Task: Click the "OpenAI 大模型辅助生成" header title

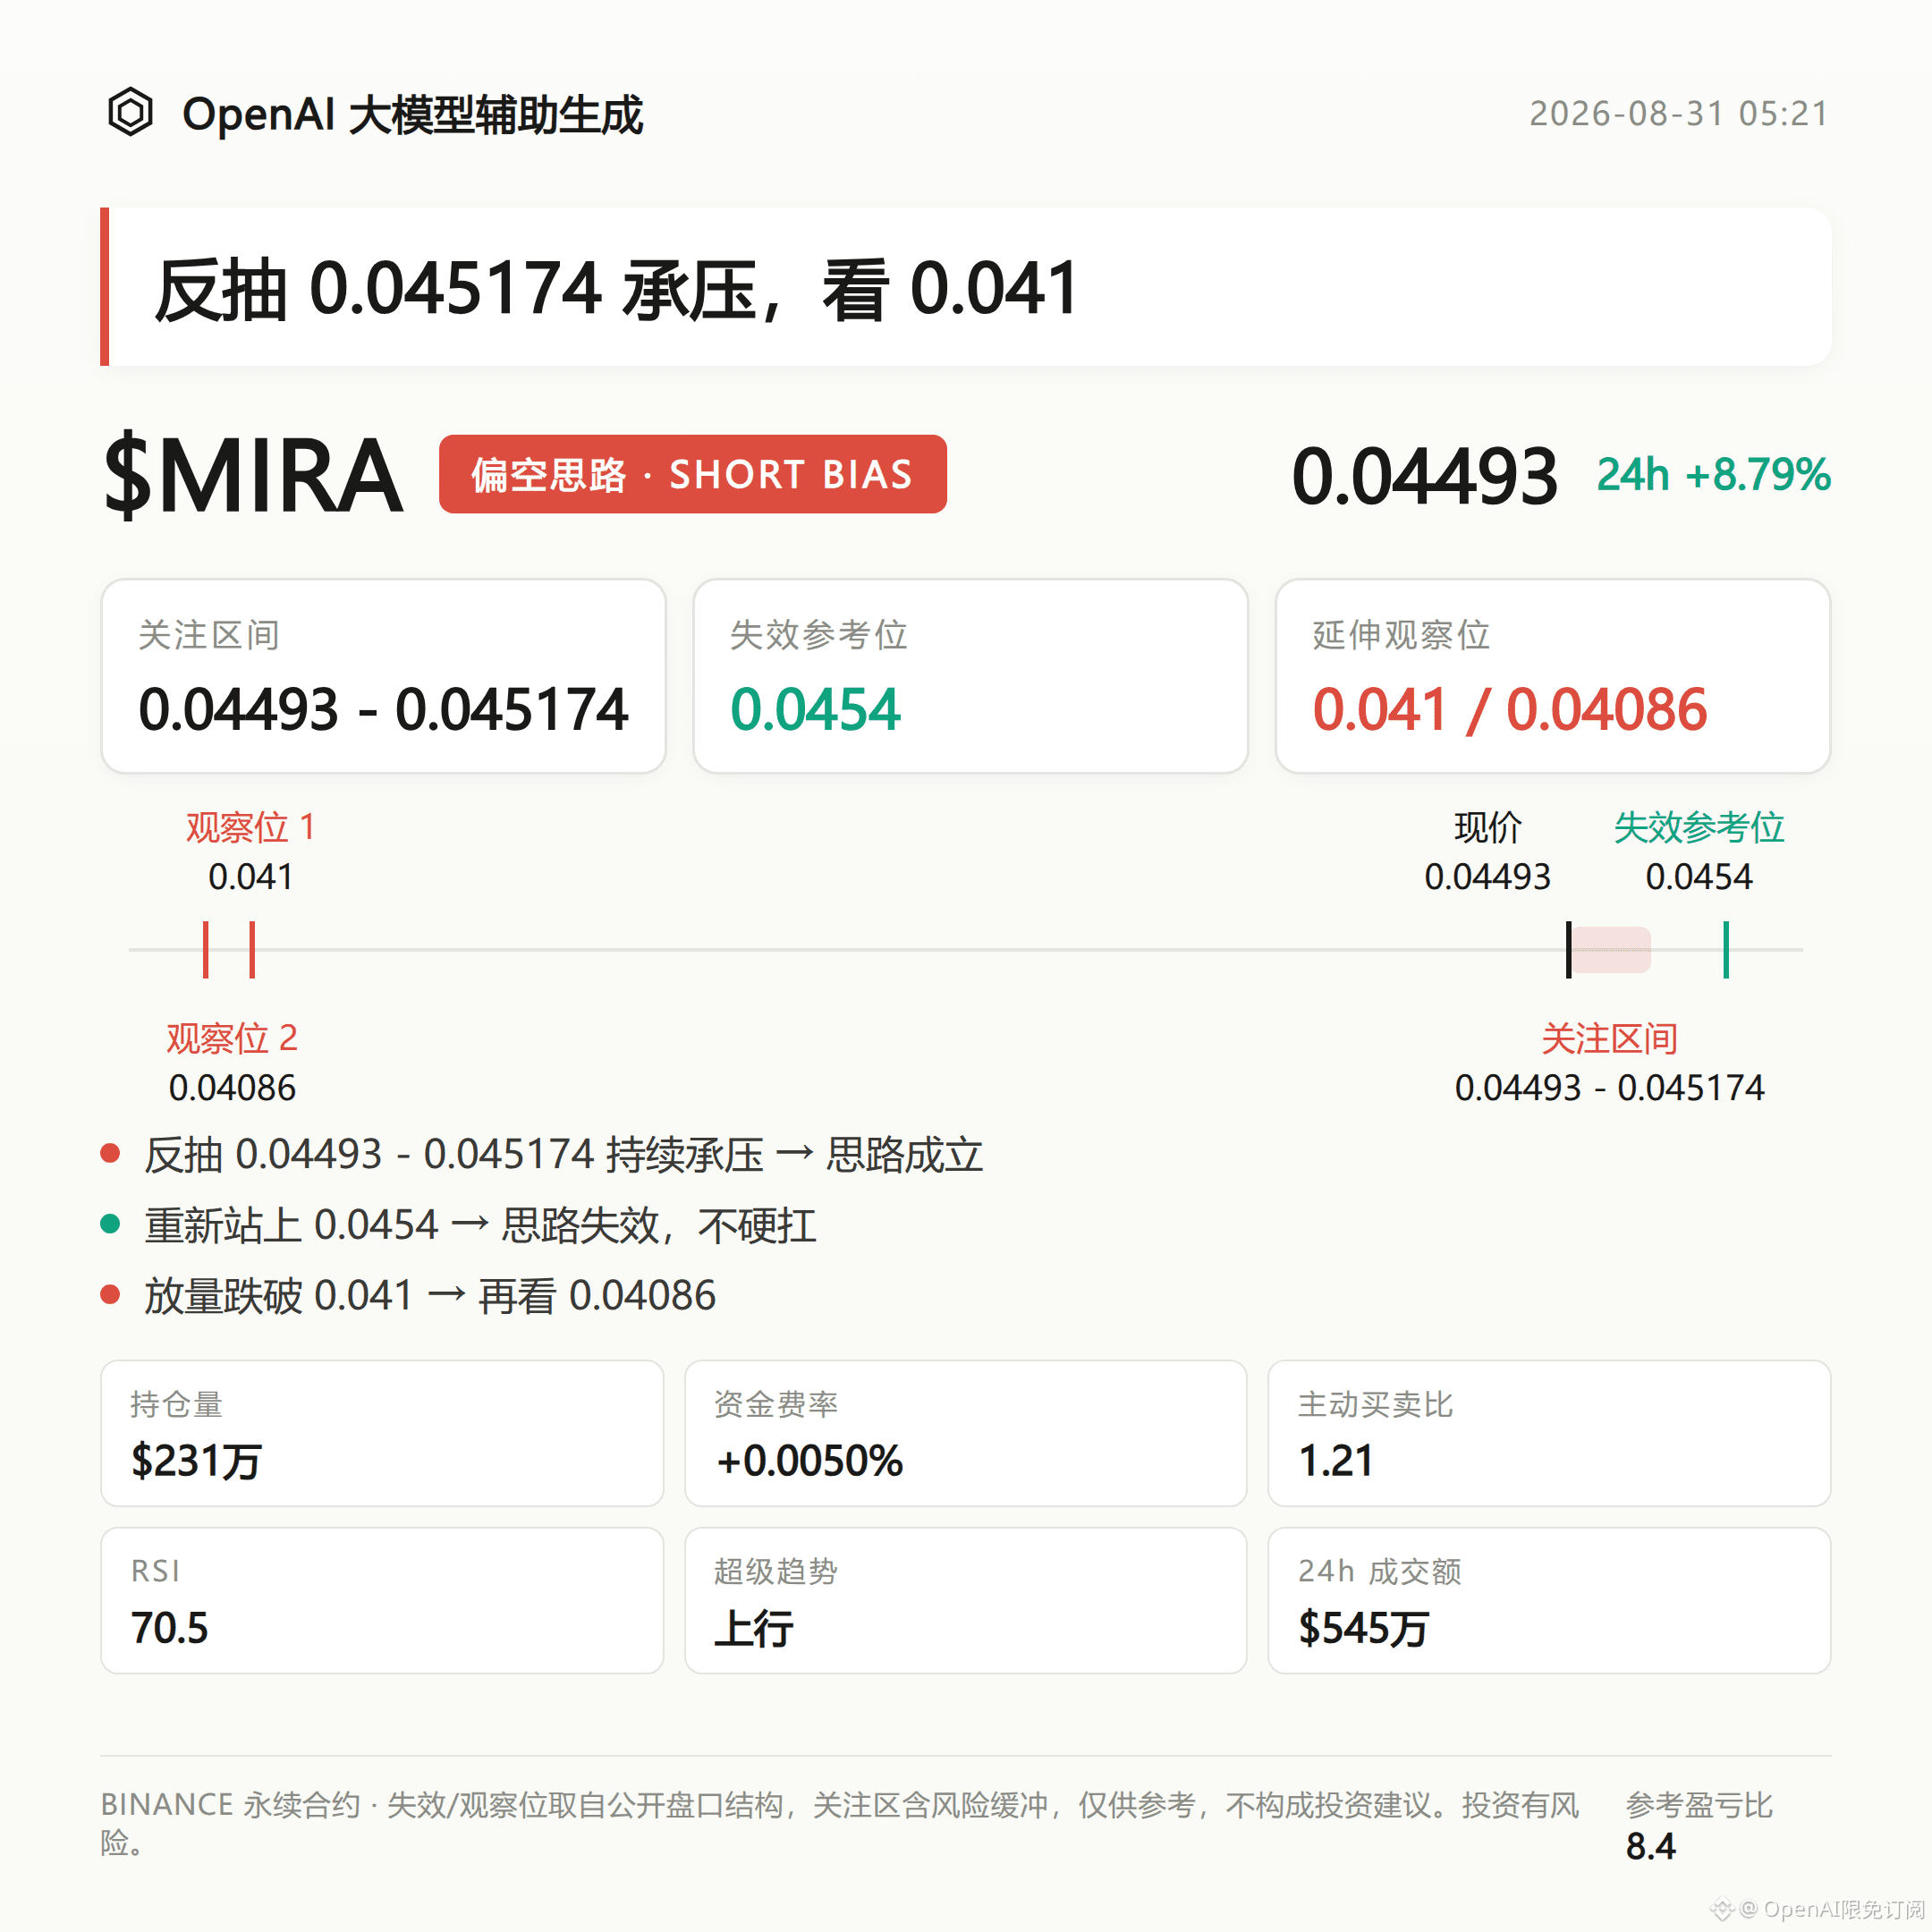Action: [x=412, y=114]
